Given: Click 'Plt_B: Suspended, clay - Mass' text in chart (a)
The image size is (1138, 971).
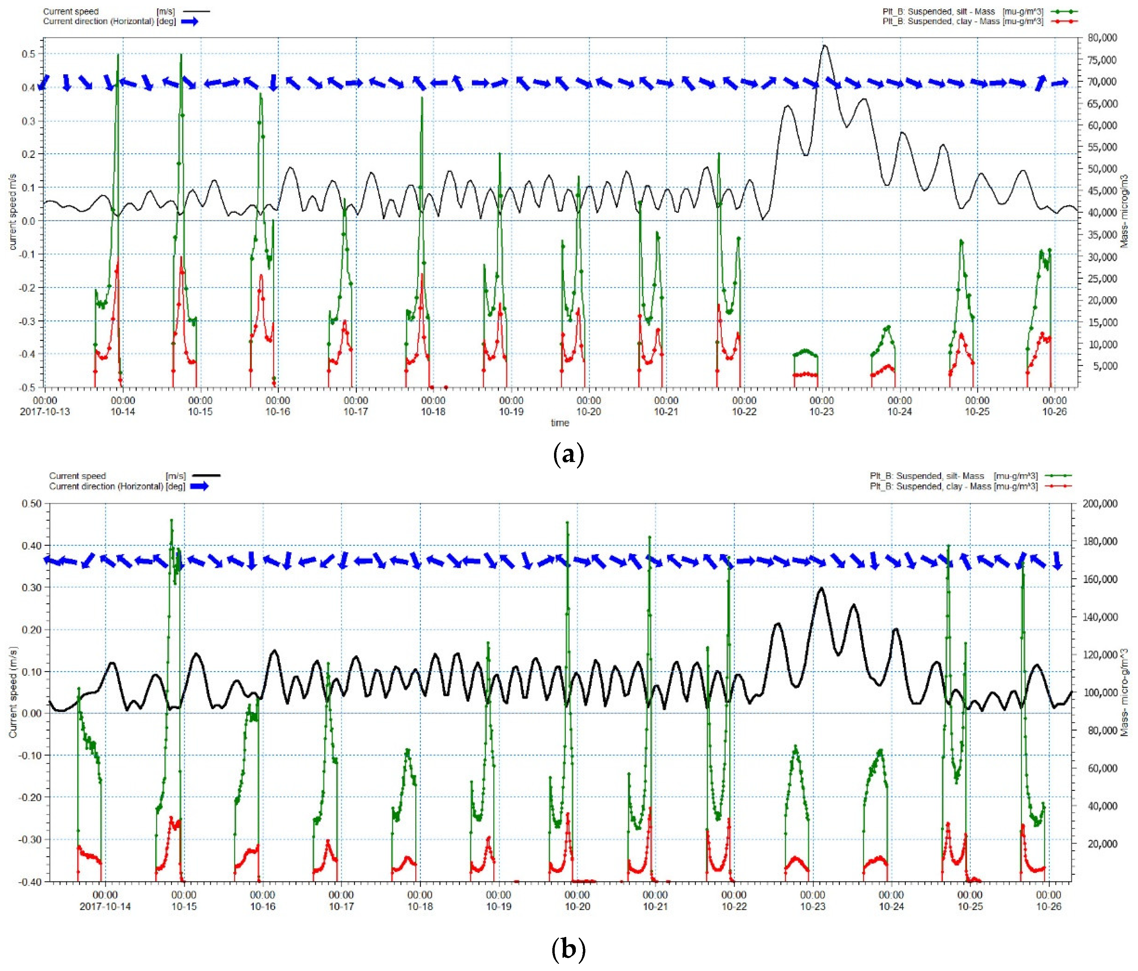Looking at the screenshot, I should [x=942, y=21].
